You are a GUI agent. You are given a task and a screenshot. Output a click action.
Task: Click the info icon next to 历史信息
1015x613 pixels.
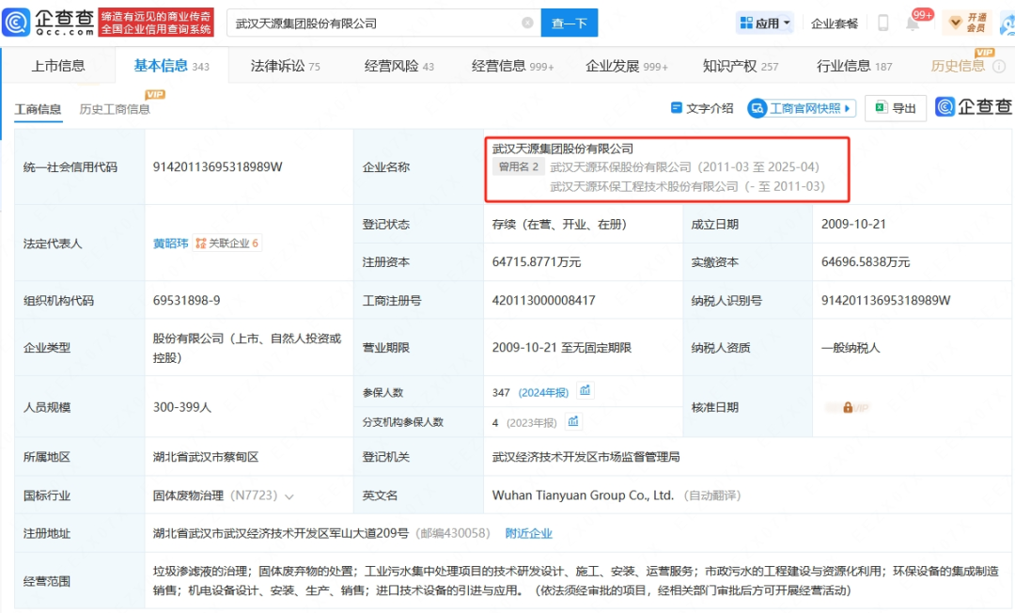tap(999, 66)
